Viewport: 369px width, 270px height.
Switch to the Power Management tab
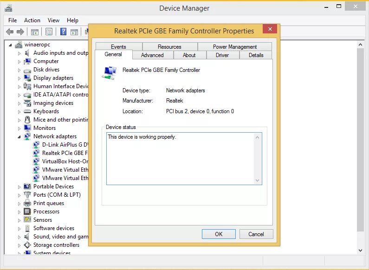tap(235, 46)
